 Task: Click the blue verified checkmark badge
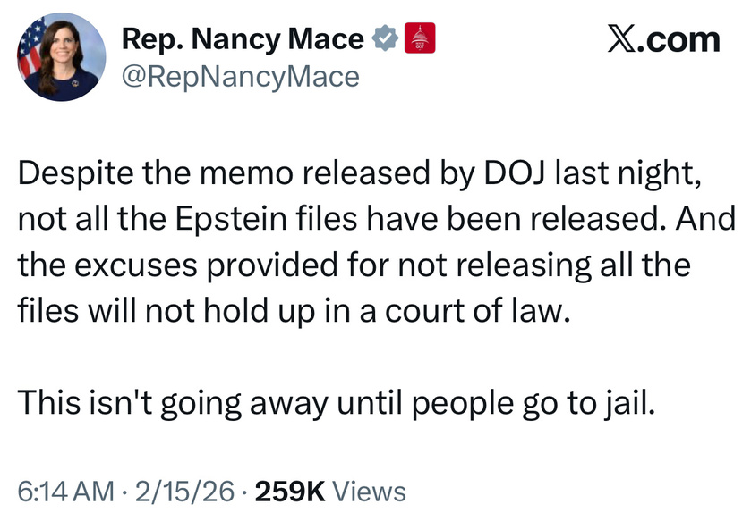(x=385, y=39)
